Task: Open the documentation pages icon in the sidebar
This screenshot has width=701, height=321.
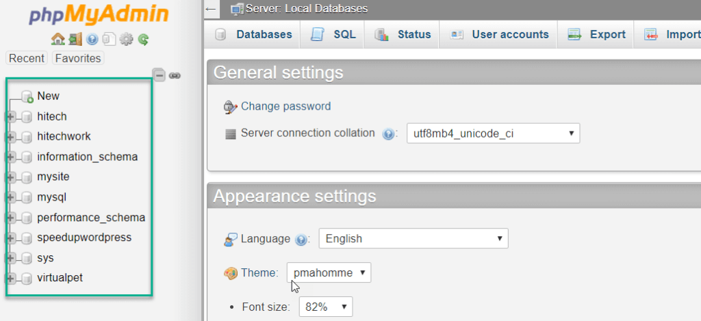Action: point(109,39)
